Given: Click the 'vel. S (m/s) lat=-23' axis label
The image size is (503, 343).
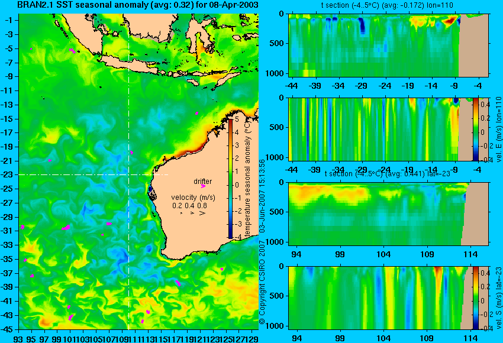Looking at the screenshot, I should pos(498,298).
